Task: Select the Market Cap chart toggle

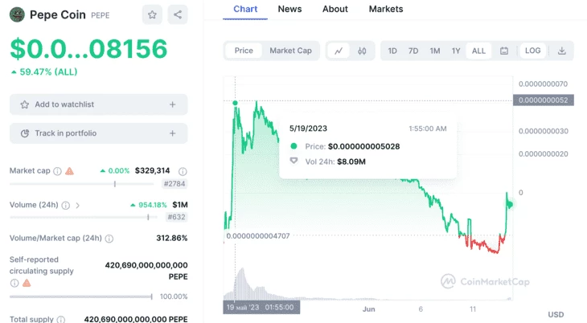Action: click(290, 51)
